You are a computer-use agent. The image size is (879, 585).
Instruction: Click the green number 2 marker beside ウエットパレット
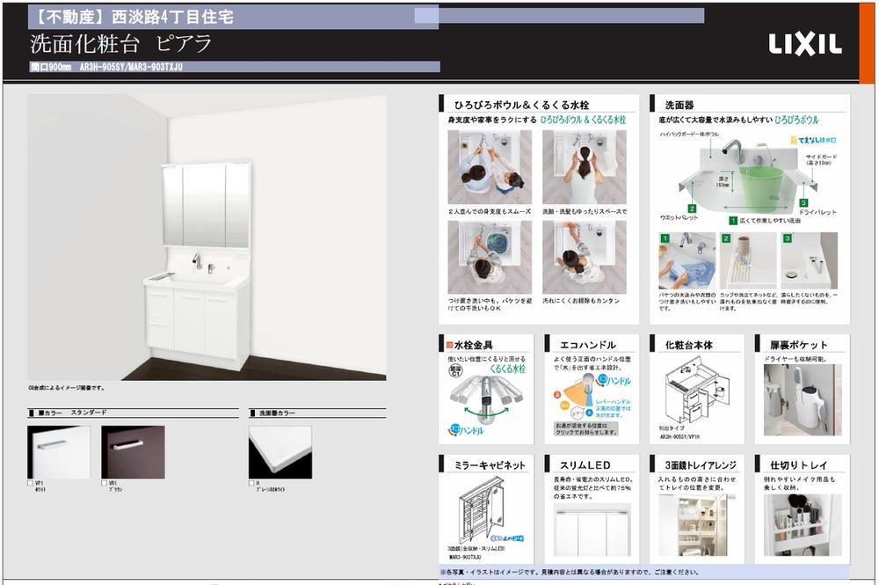pyautogui.click(x=693, y=208)
